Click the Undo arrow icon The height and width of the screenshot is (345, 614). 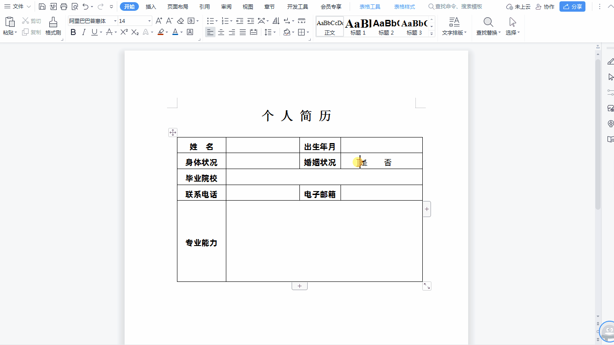click(x=86, y=6)
